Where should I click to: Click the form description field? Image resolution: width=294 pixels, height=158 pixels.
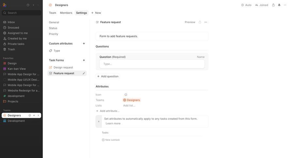coord(152,36)
